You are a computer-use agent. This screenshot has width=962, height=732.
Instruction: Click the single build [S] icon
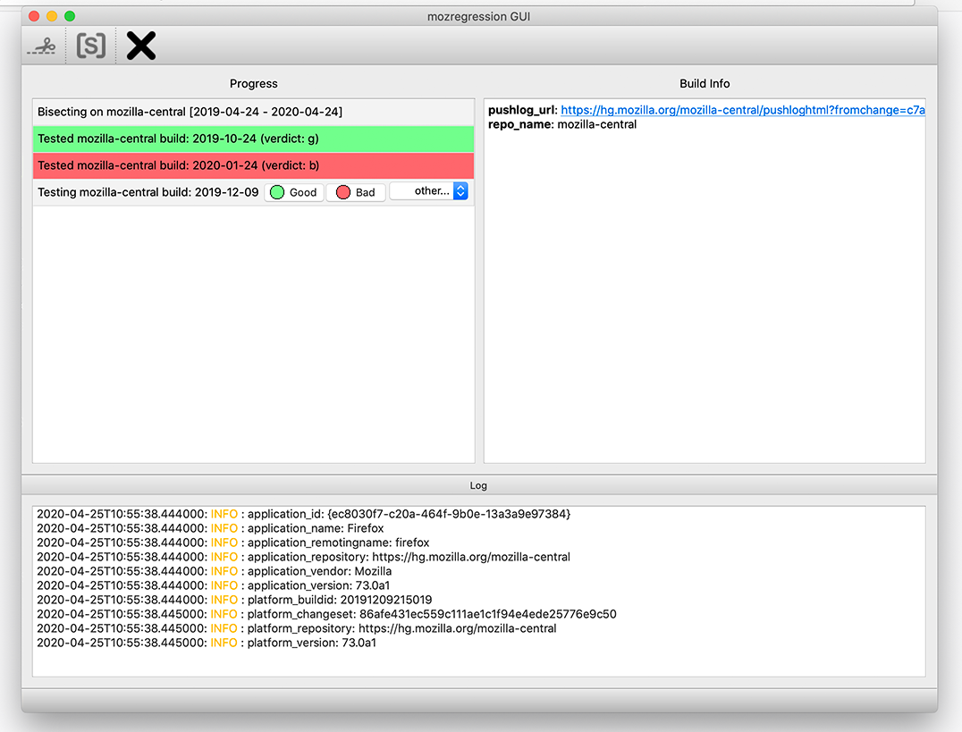(x=90, y=46)
